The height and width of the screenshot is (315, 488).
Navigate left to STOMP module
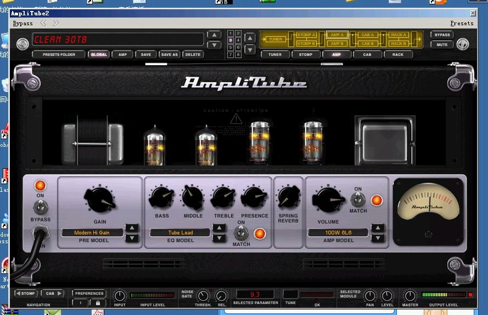[x=25, y=293]
